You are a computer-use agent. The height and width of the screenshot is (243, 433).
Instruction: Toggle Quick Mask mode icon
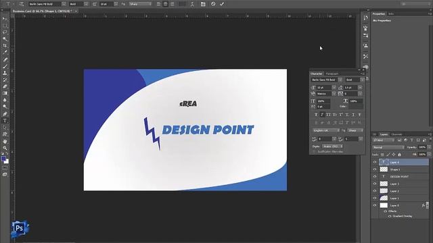pyautogui.click(x=5, y=168)
